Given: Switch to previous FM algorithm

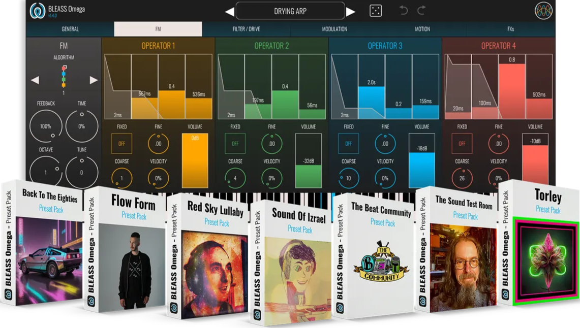Looking at the screenshot, I should (x=35, y=80).
